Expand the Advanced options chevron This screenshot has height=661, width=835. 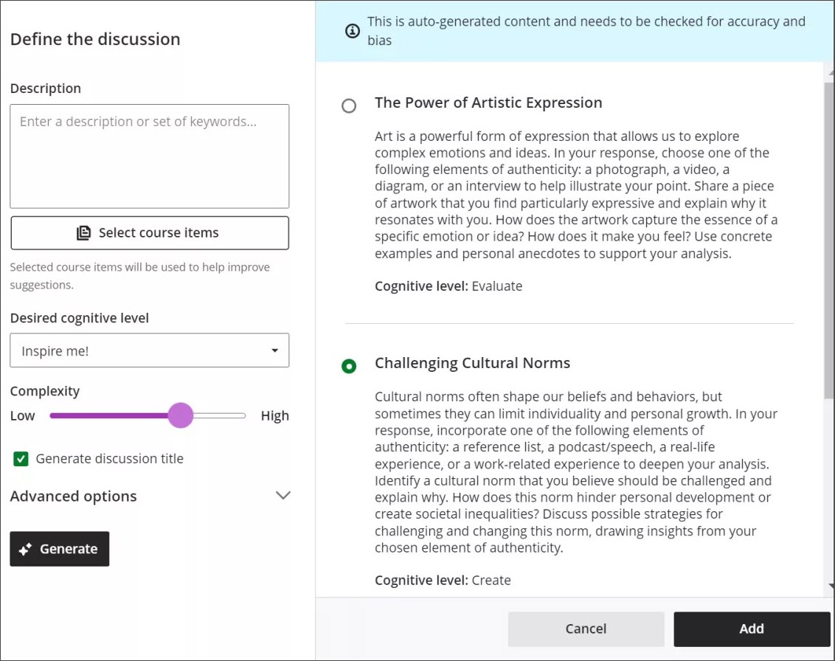click(283, 495)
